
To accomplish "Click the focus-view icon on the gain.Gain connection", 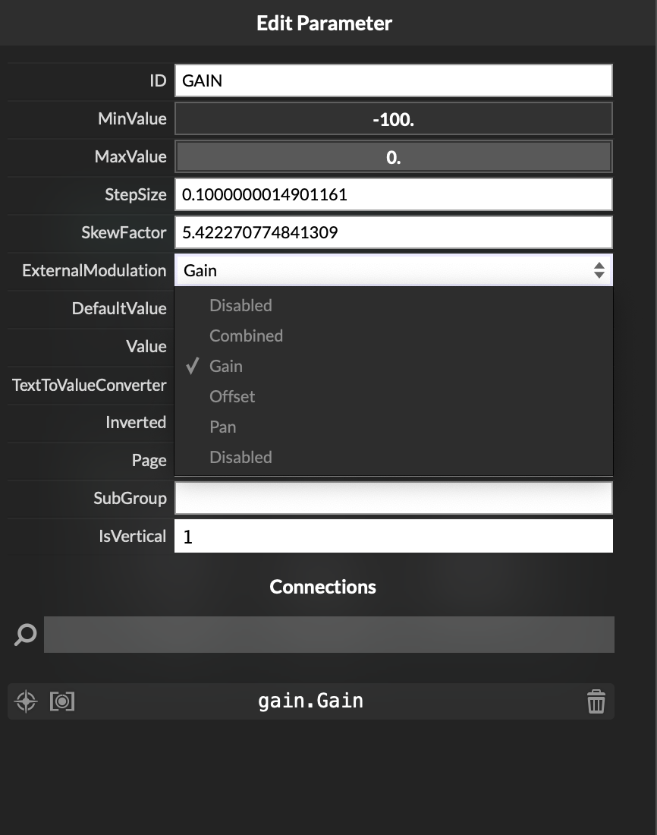I will 62,701.
